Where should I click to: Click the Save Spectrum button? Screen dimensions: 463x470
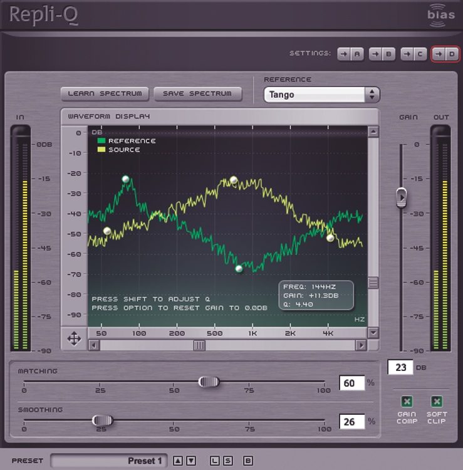(197, 93)
